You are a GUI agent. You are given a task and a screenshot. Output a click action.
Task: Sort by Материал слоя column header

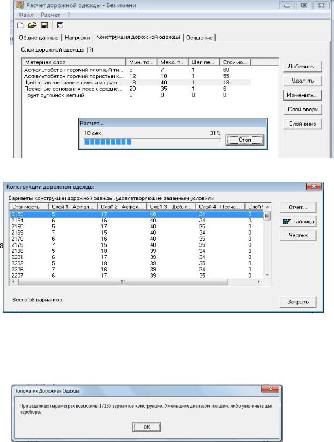(x=74, y=62)
